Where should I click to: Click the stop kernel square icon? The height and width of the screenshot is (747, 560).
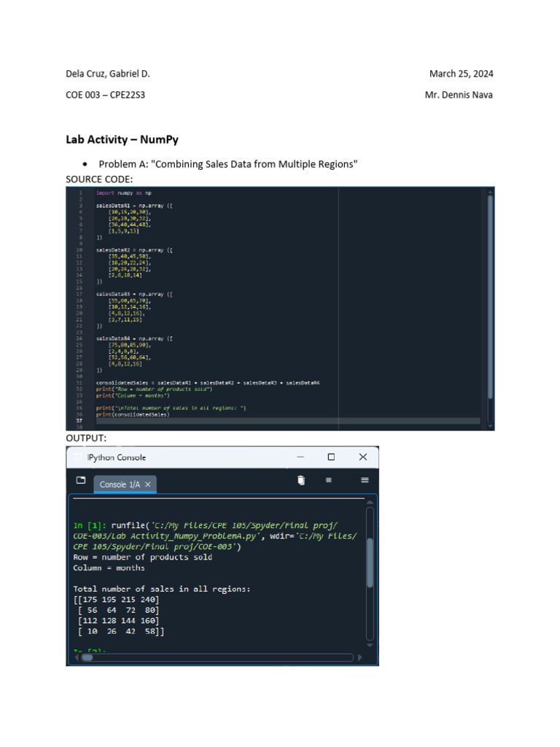coord(329,480)
